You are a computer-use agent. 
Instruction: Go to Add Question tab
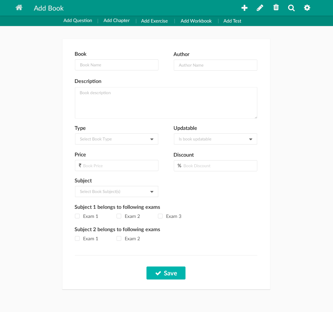click(x=78, y=21)
